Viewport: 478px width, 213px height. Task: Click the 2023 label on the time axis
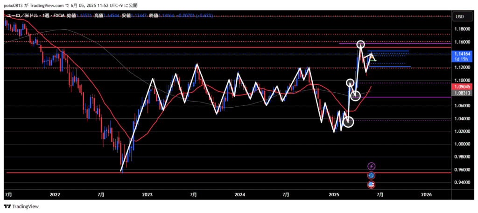(147, 193)
